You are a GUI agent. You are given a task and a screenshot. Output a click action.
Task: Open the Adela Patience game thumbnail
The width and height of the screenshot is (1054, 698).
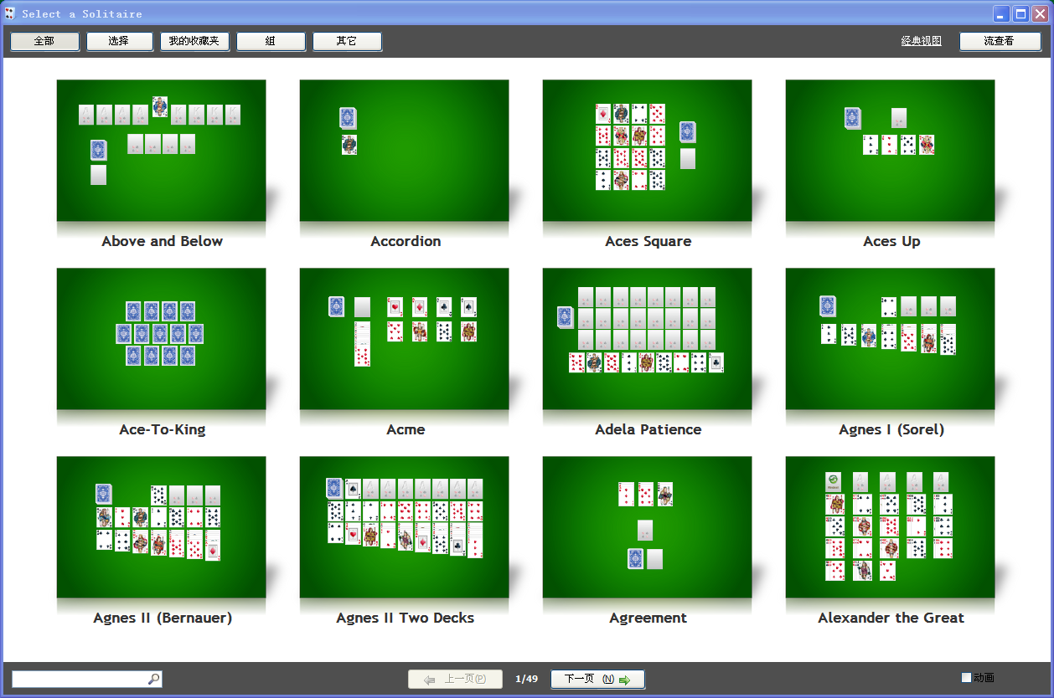pyautogui.click(x=647, y=339)
